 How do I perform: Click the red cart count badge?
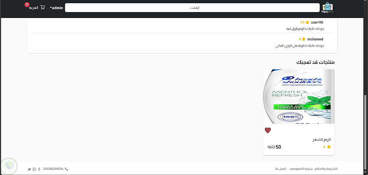coord(27,5)
